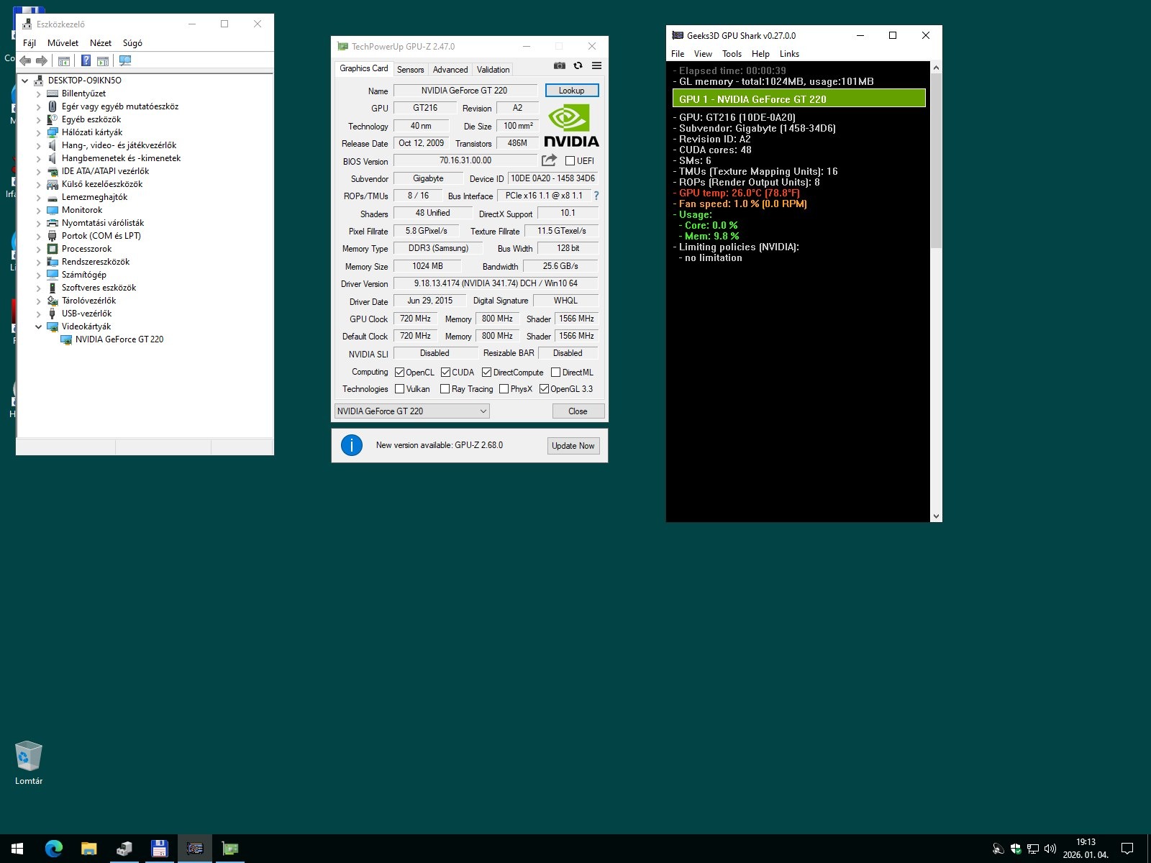Screen dimensions: 1151x863
Task: Open the File menu in GPU Shark
Action: 678,54
